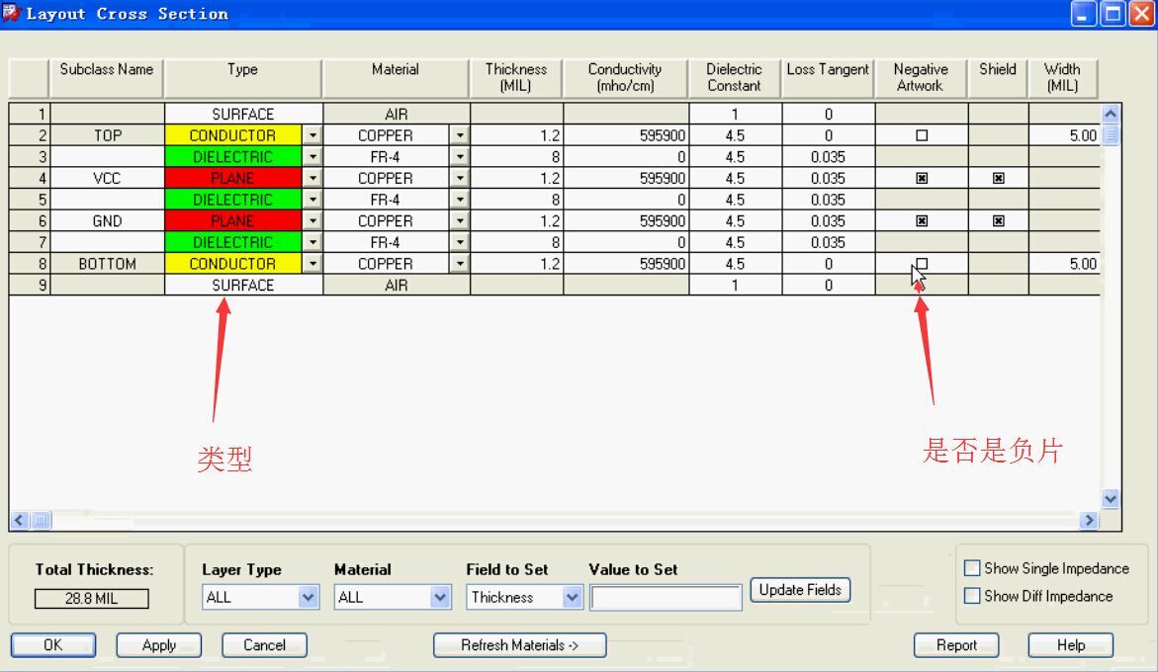
Task: Select the red PLANE type cell for VCC
Action: click(x=233, y=179)
